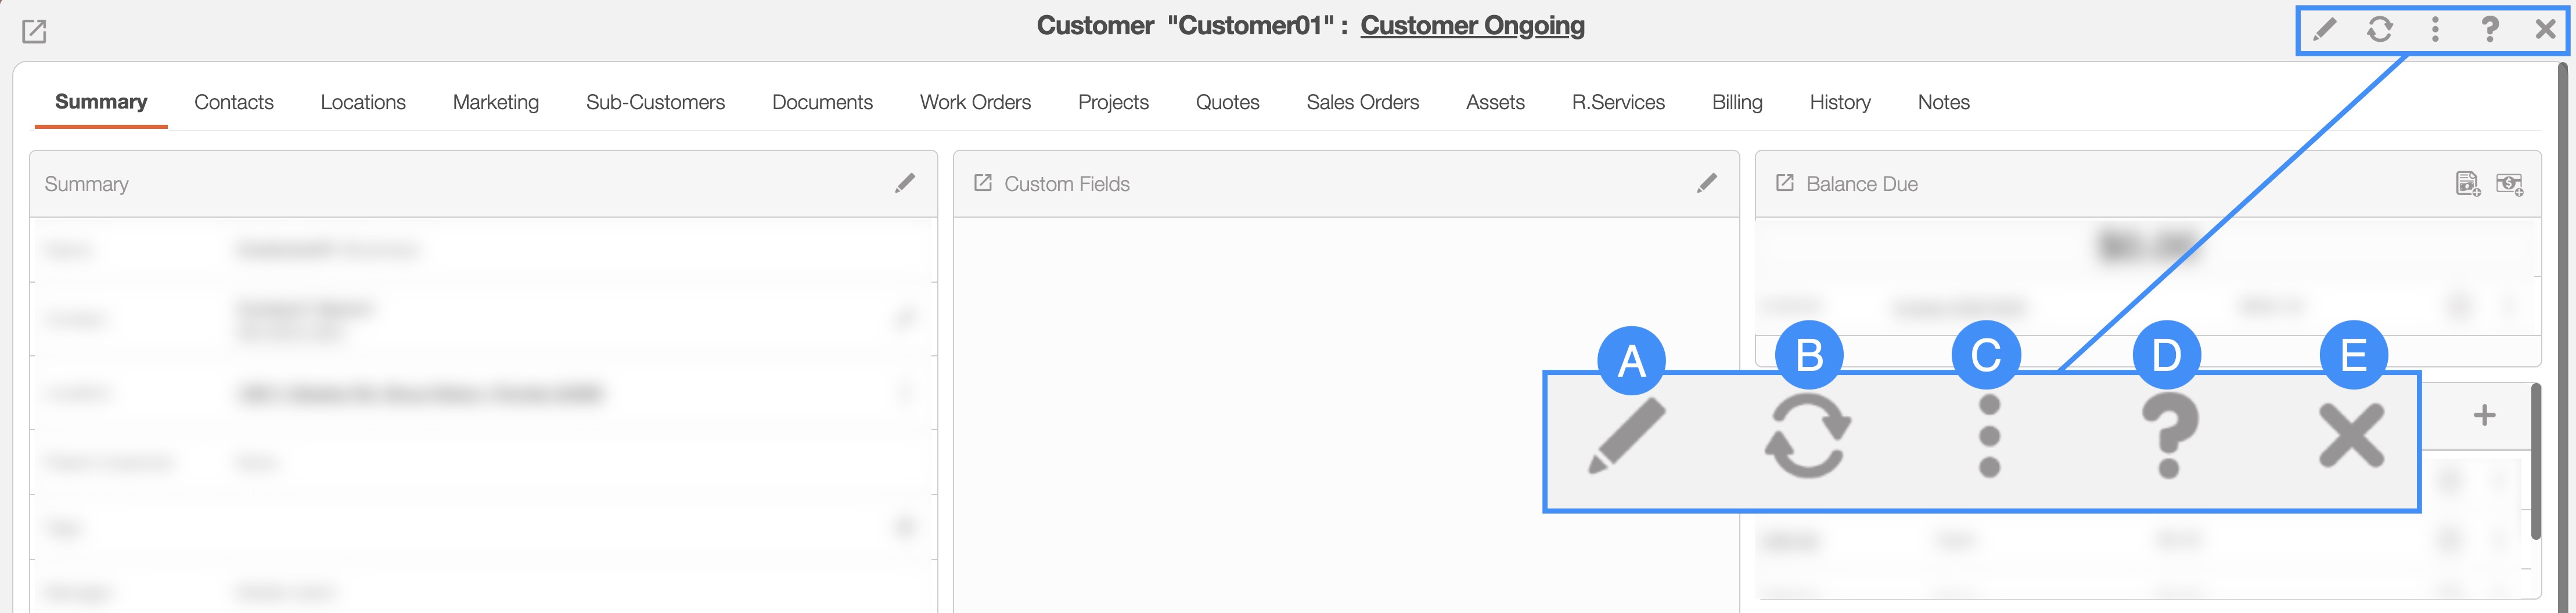The width and height of the screenshot is (2576, 613).
Task: Pop out the Custom Fields panel
Action: pos(983,183)
